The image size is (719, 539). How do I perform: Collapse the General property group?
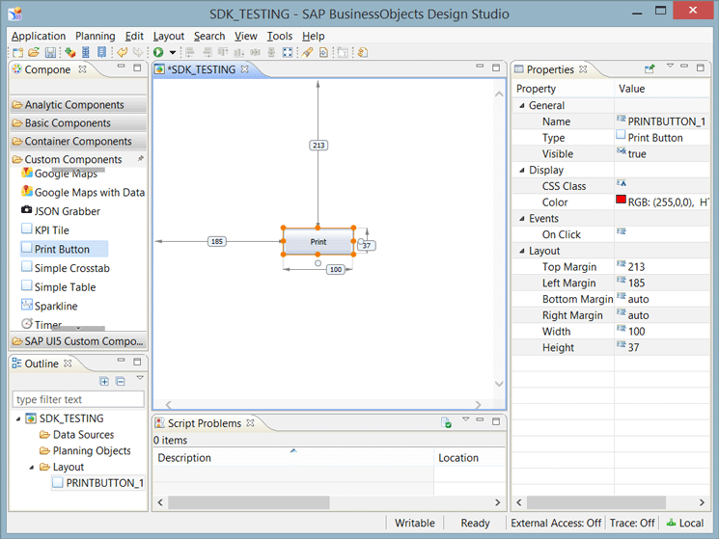[x=522, y=106]
